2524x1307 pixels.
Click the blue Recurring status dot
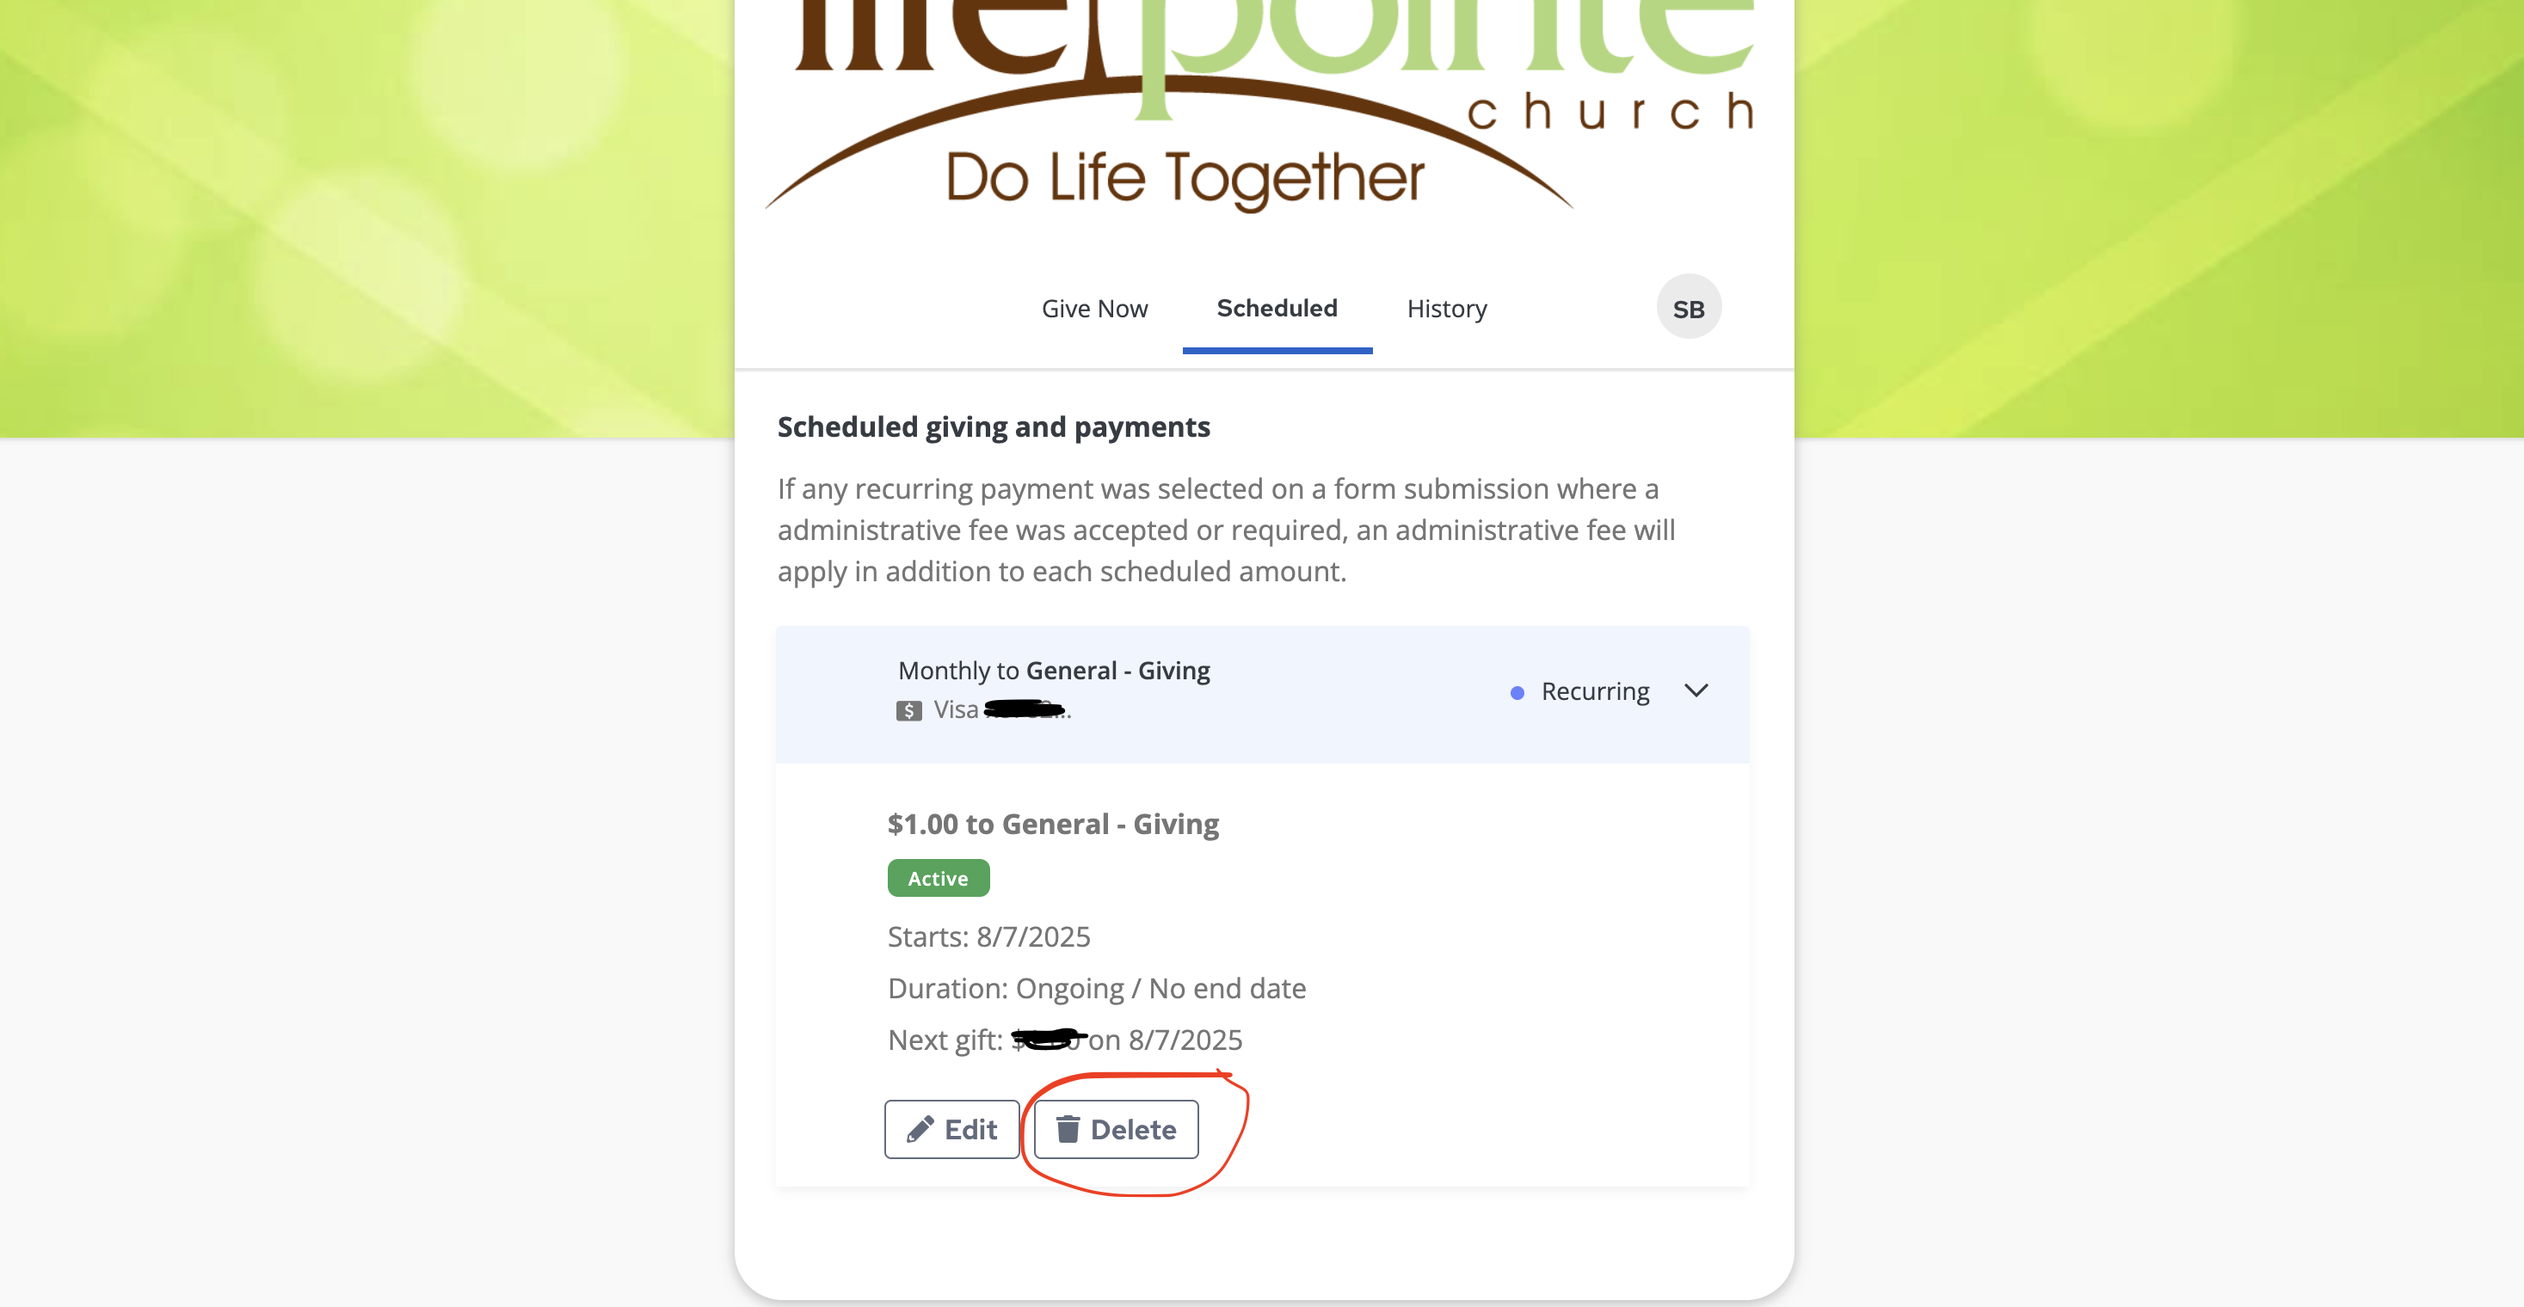point(1517,692)
